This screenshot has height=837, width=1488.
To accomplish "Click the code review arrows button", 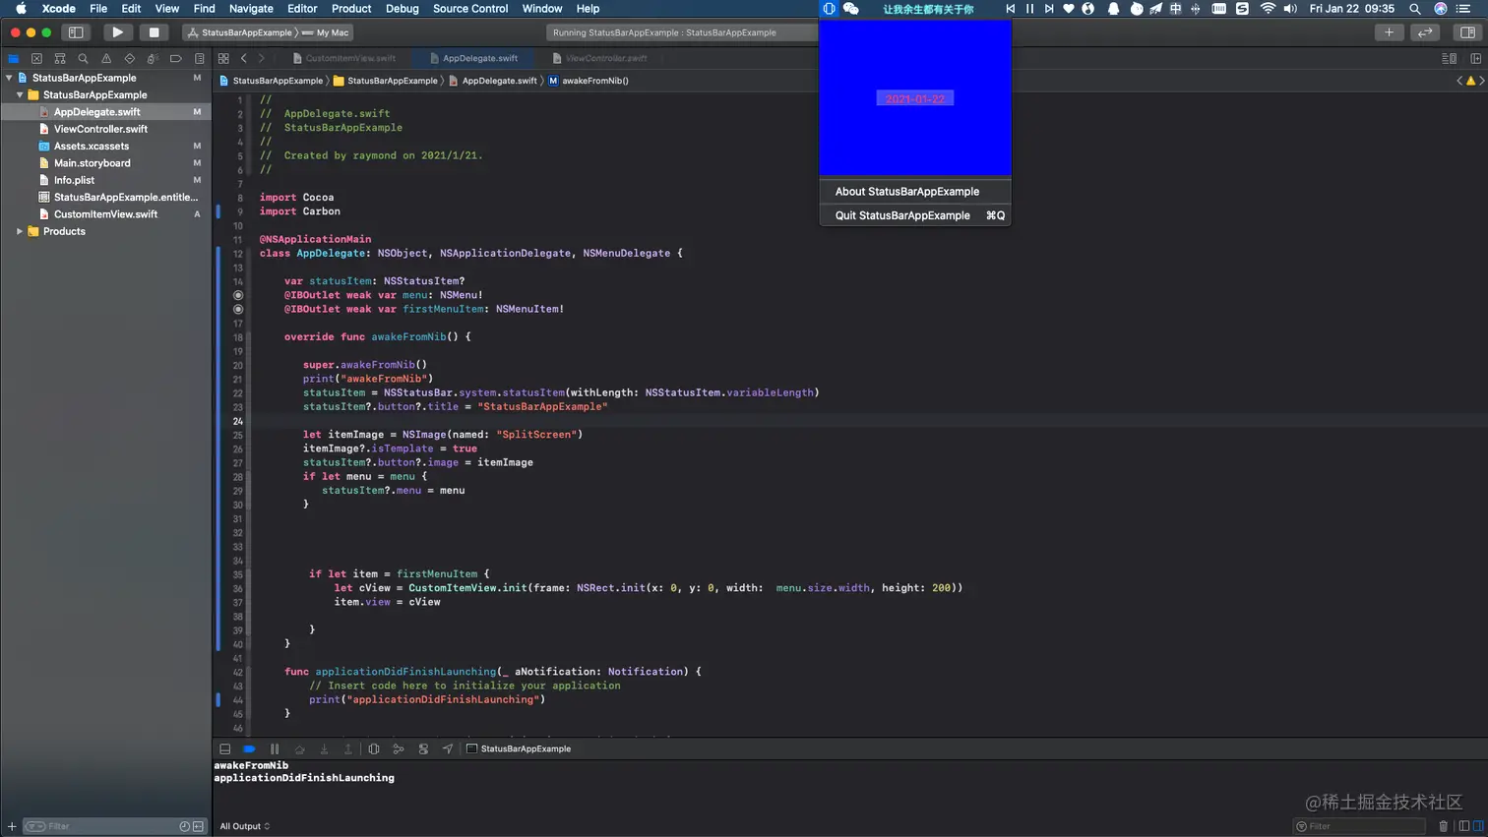I will tap(1425, 32).
